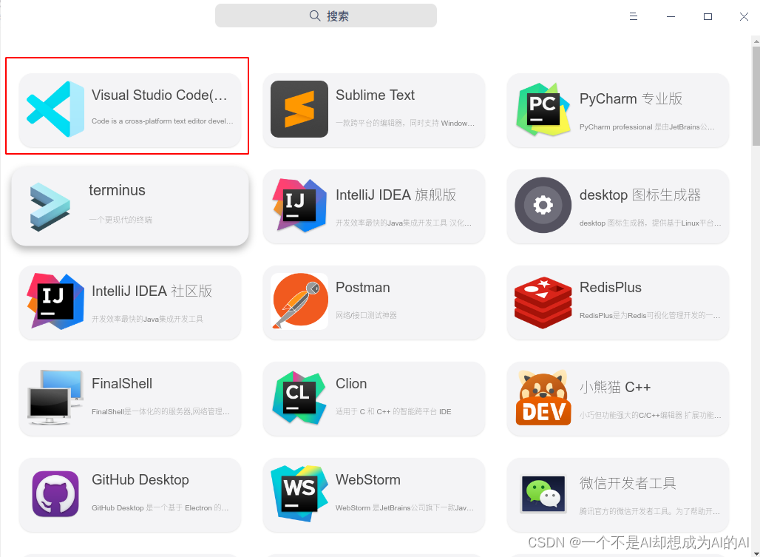The width and height of the screenshot is (760, 557).
Task: Click the 微信开发者工具 WeChat icon
Action: point(543,493)
